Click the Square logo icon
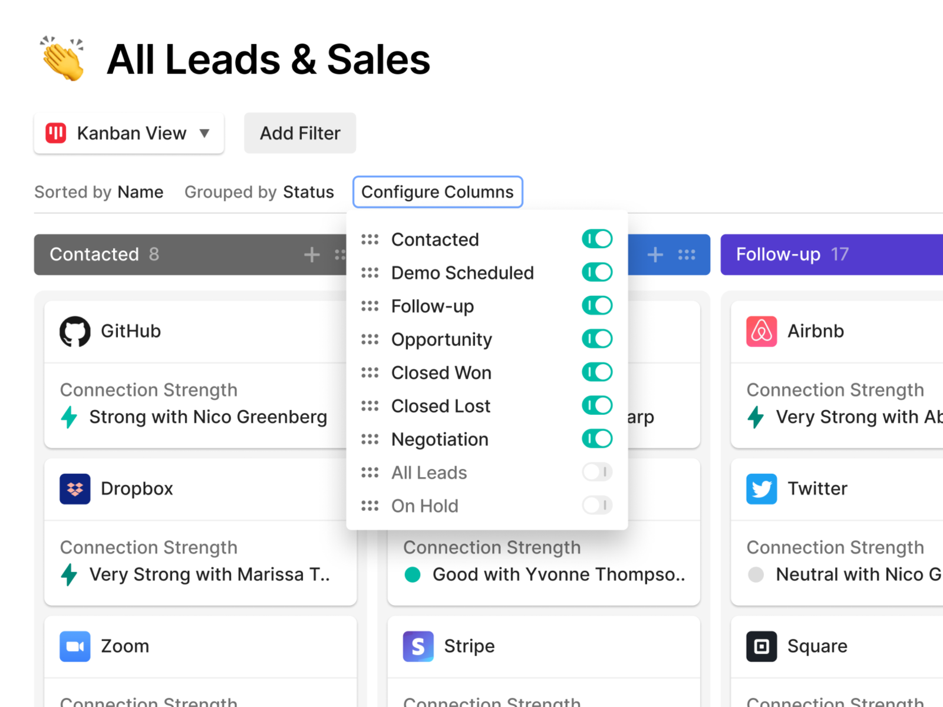The image size is (943, 707). click(x=761, y=646)
